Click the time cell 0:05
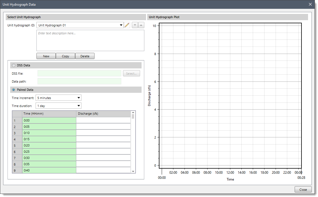This screenshot has height=197, width=318. (x=49, y=126)
